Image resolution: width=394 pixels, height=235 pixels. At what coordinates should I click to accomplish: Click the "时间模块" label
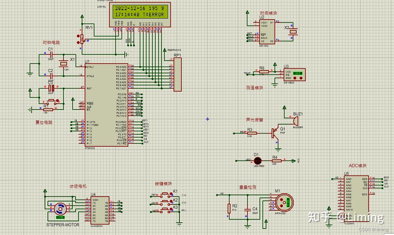tap(269, 13)
